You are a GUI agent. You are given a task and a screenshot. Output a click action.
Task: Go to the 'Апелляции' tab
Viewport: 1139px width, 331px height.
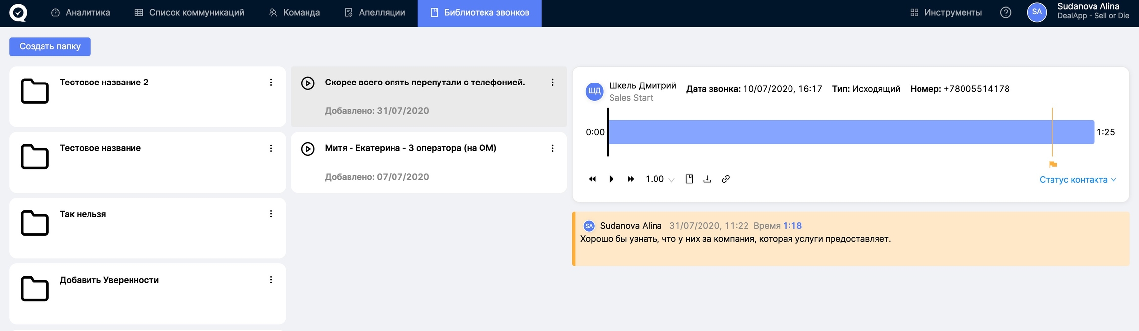pyautogui.click(x=375, y=13)
